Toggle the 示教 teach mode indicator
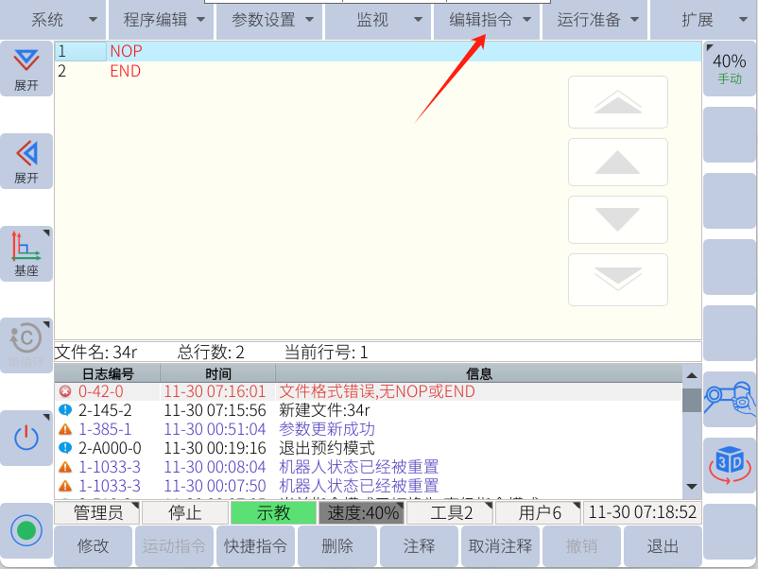The image size is (758, 569). (x=273, y=513)
